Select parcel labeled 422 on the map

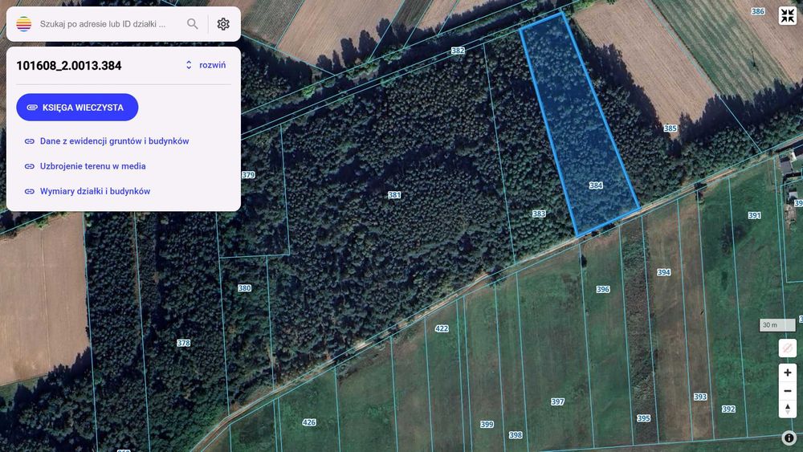click(442, 328)
